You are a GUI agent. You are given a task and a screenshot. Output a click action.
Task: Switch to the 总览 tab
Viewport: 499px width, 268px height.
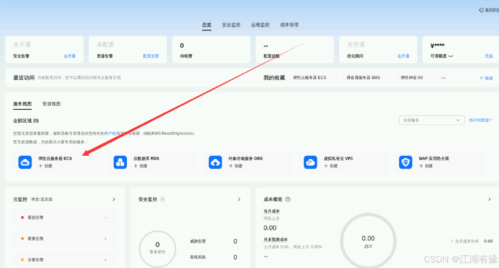[207, 25]
